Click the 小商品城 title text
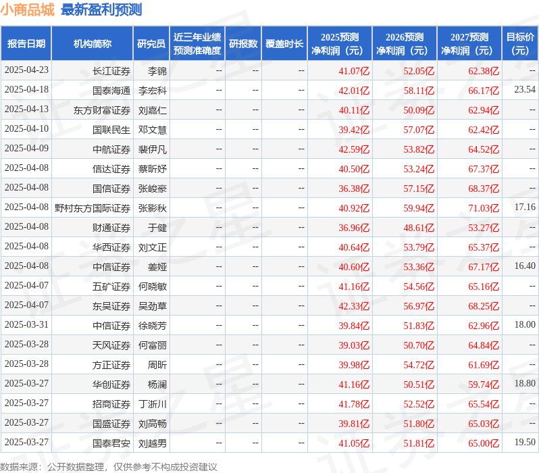This screenshot has width=539, height=473. pos(28,9)
